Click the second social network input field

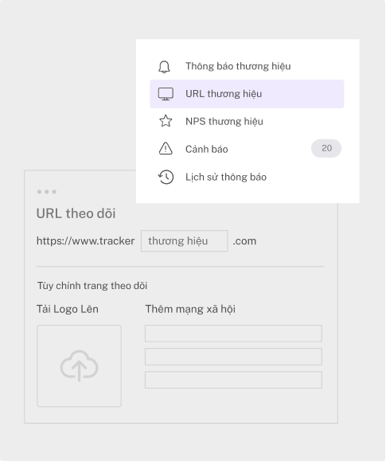tap(233, 357)
